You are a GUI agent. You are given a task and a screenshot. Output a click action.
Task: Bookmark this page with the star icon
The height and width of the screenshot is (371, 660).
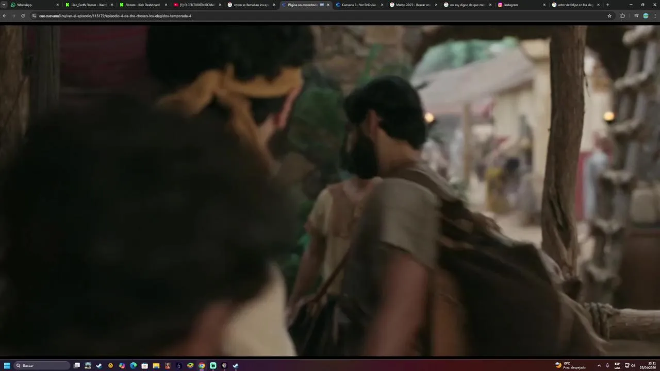[609, 16]
